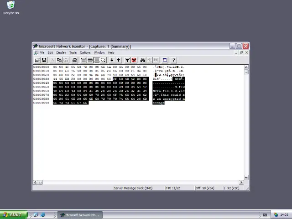The height and width of the screenshot is (219, 292).
Task: Click the 'Server Message Block (SMB)' status text
Action: (133, 188)
